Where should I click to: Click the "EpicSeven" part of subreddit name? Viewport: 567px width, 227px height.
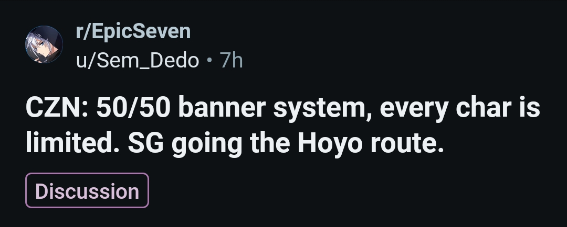[x=141, y=31]
